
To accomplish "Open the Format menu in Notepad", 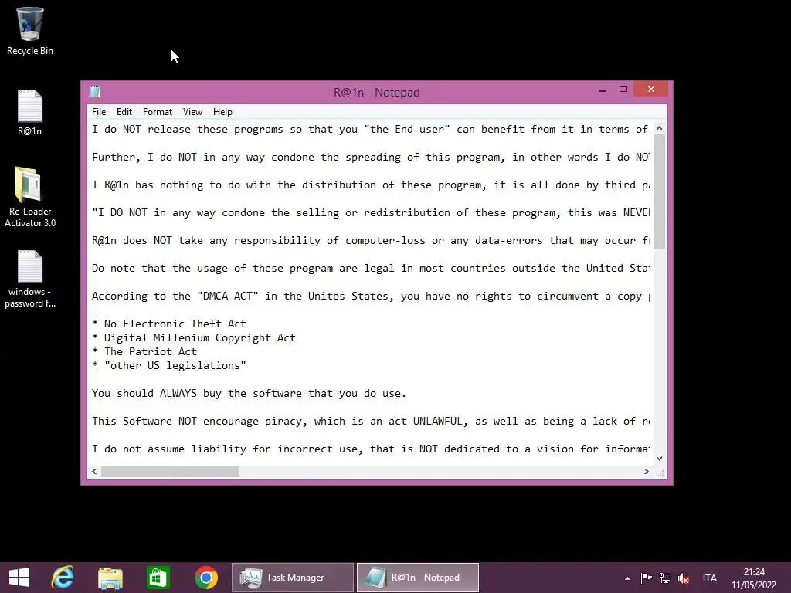I will (158, 112).
